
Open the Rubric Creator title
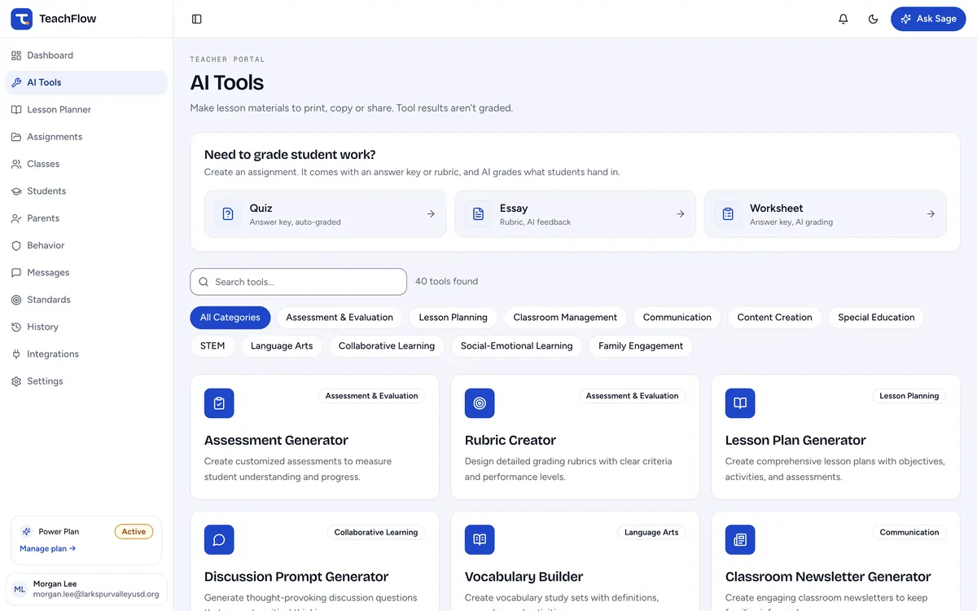(510, 441)
